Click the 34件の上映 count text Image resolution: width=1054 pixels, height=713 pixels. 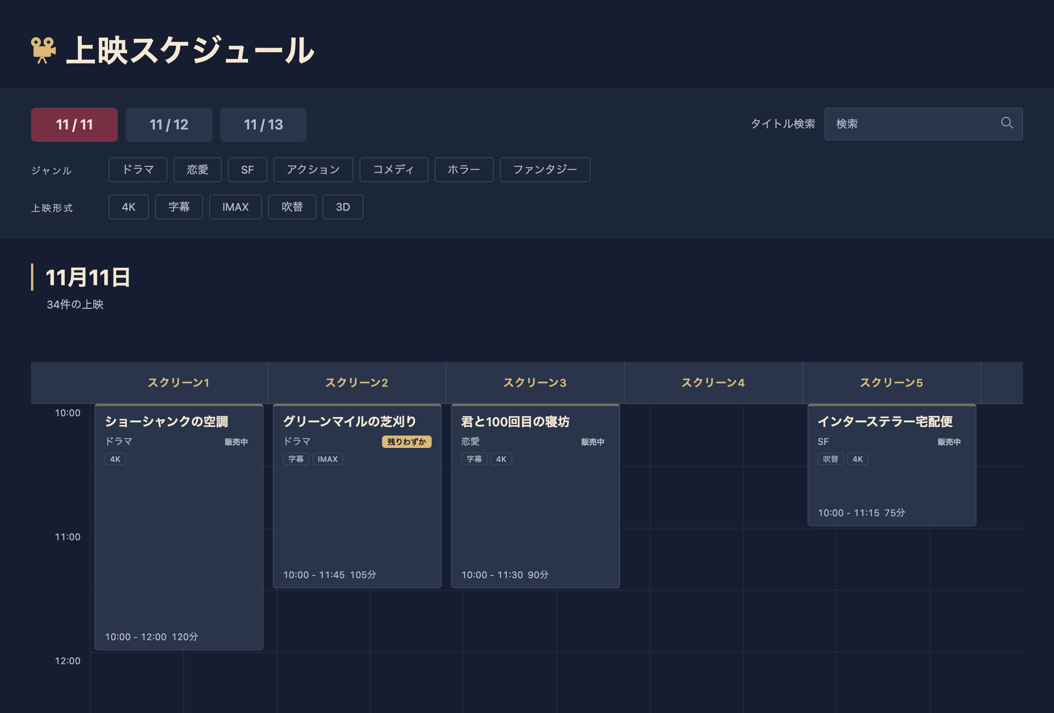pyautogui.click(x=75, y=304)
